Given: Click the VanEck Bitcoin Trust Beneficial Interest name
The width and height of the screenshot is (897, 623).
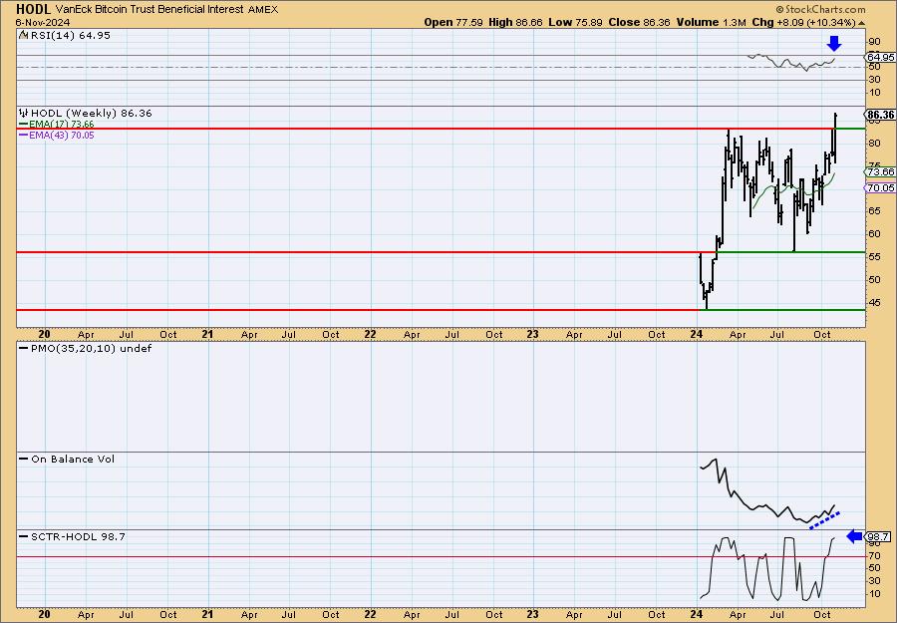Looking at the screenshot, I should (x=151, y=10).
